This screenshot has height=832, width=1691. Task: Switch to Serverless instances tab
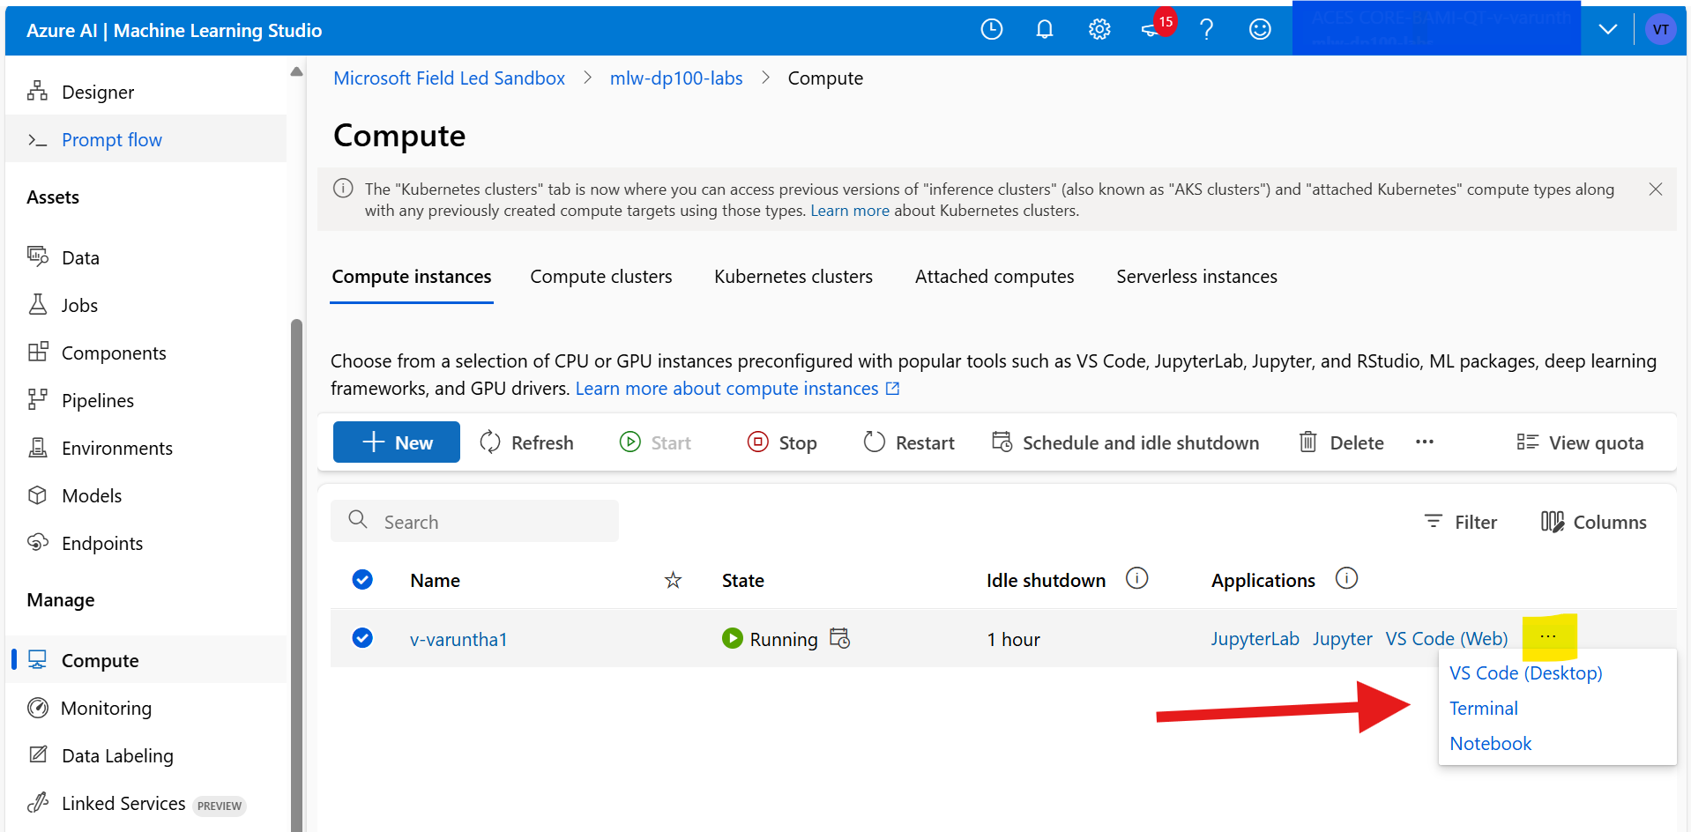pos(1196,277)
